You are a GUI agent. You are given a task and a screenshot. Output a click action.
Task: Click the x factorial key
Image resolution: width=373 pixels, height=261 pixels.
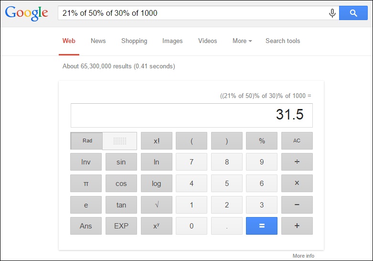coord(157,141)
